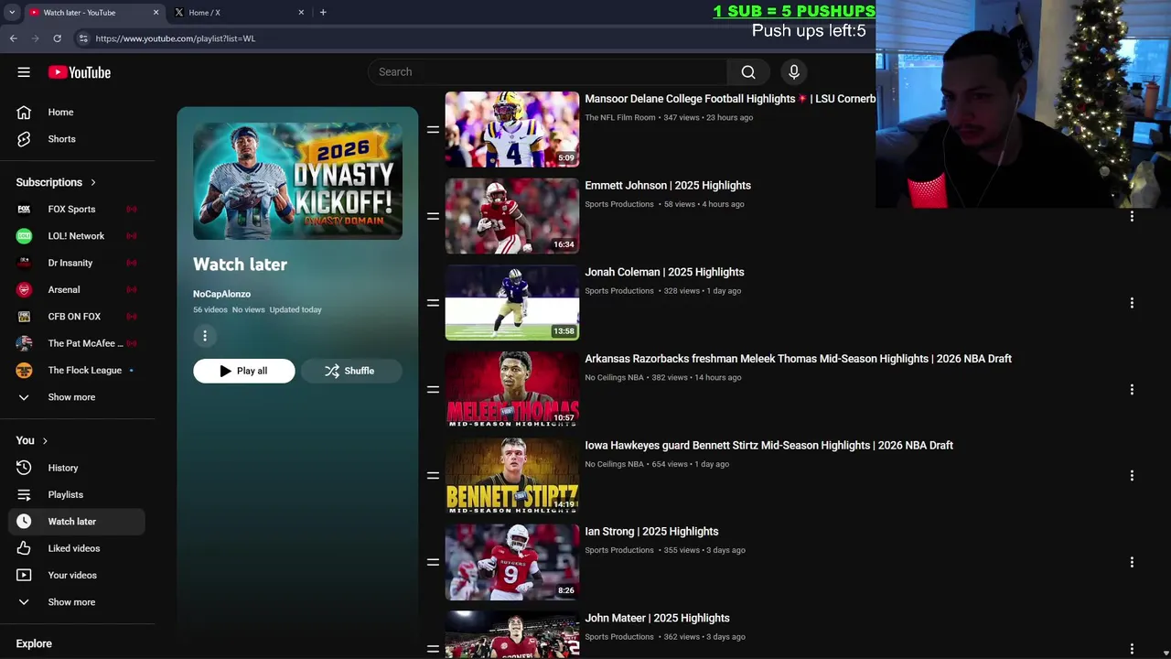Go back in browser history
The width and height of the screenshot is (1171, 659).
point(14,38)
